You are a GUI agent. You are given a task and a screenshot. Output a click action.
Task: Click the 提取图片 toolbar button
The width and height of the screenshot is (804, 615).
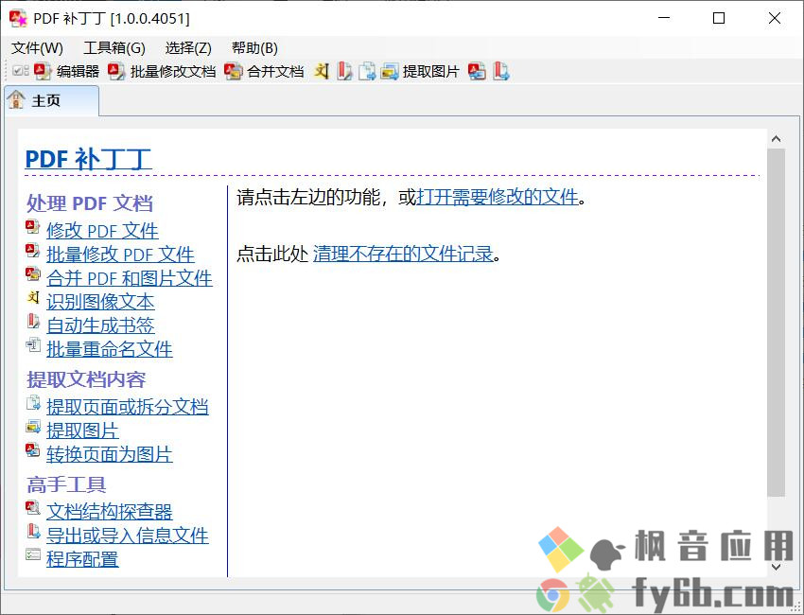(x=420, y=71)
